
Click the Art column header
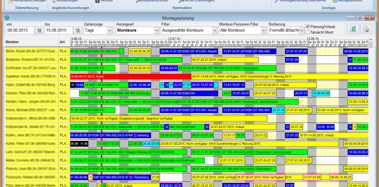[62, 42]
